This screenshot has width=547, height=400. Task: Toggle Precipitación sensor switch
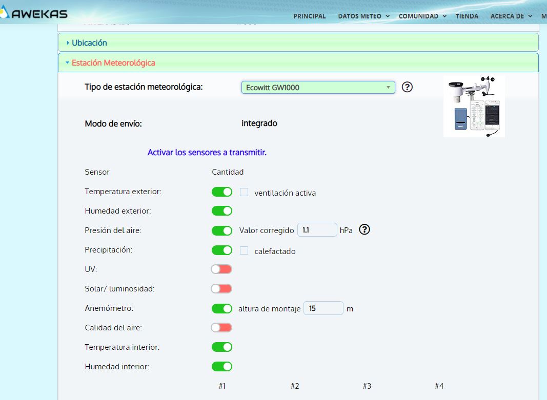(x=222, y=250)
